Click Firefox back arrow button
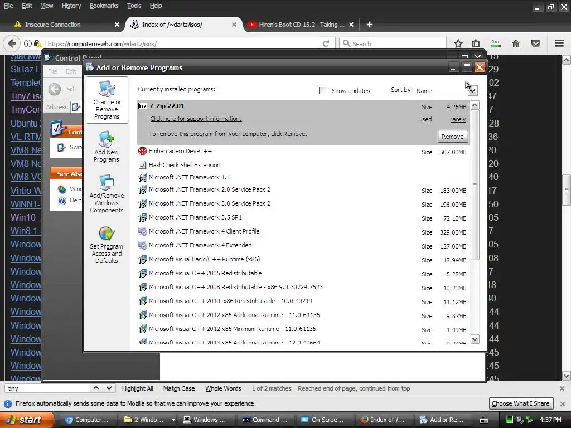Image resolution: width=571 pixels, height=428 pixels. pos(12,43)
